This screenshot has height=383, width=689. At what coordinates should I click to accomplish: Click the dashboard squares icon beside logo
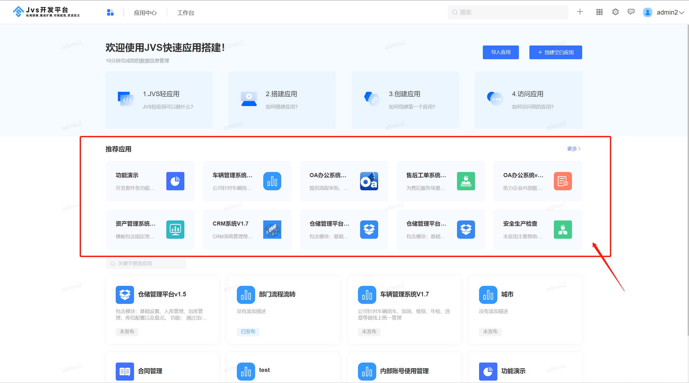[x=110, y=12]
